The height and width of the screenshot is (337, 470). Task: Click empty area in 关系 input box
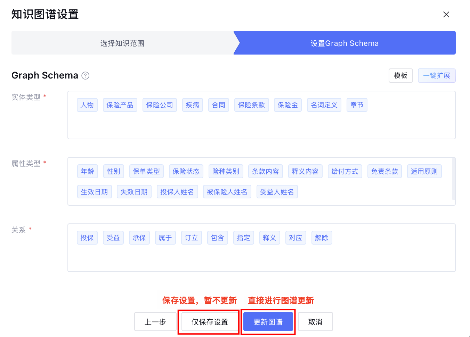tap(261, 259)
